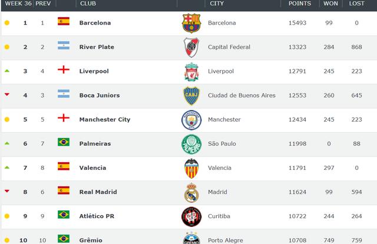This screenshot has width=377, height=244.
Task: Click the Brazilian flag beside Palmeiras
Action: (x=64, y=143)
